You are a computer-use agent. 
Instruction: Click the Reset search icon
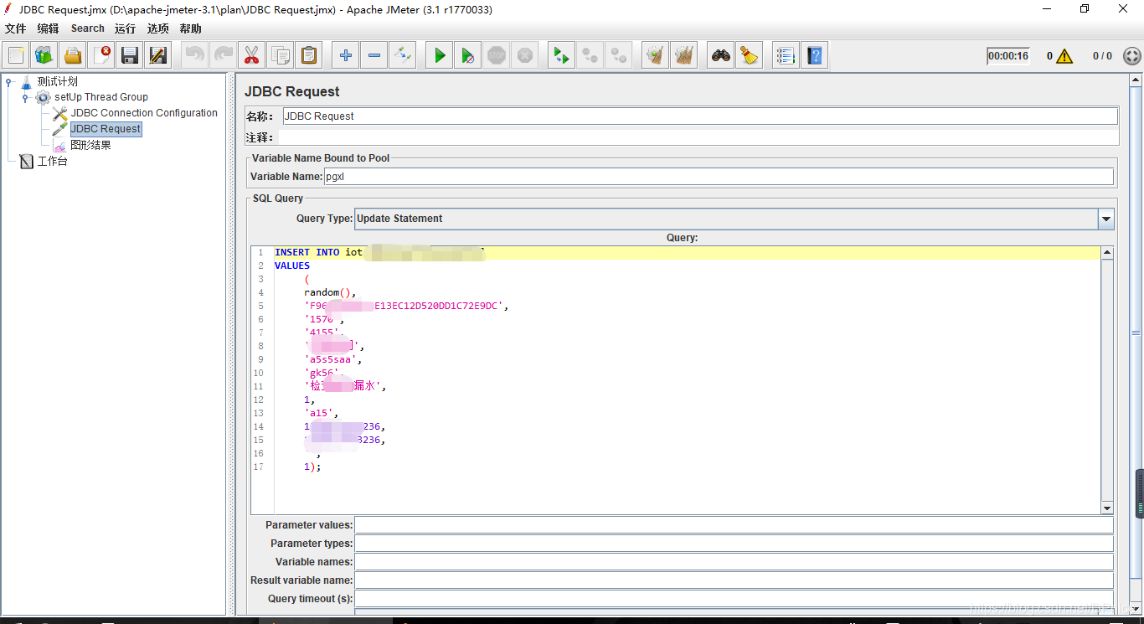pos(750,56)
